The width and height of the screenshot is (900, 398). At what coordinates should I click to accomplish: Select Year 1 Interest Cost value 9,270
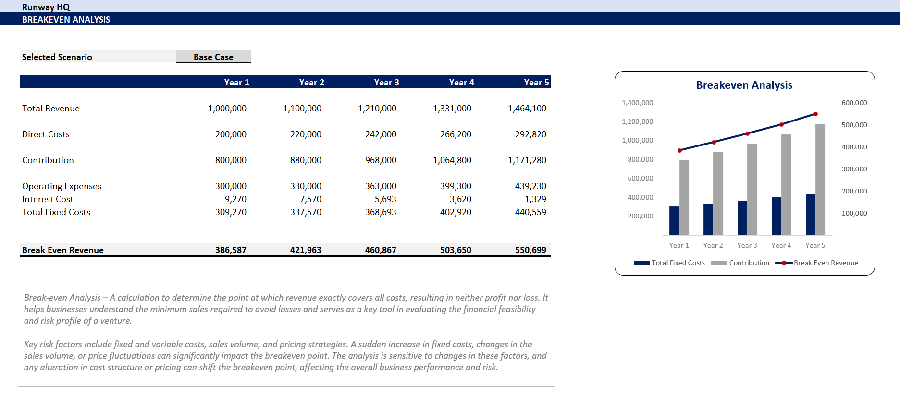pyautogui.click(x=235, y=199)
